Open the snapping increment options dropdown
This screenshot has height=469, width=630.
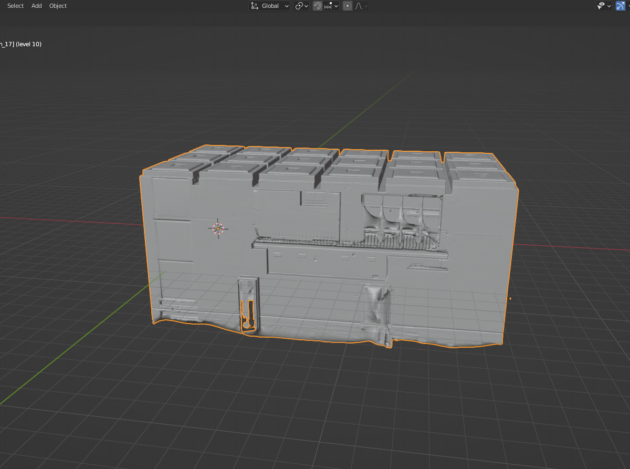coord(332,6)
